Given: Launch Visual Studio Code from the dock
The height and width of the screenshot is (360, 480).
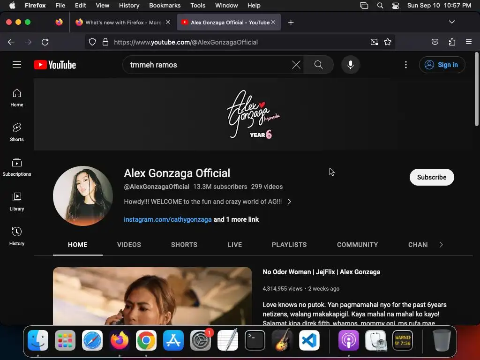Looking at the screenshot, I should click(309, 340).
